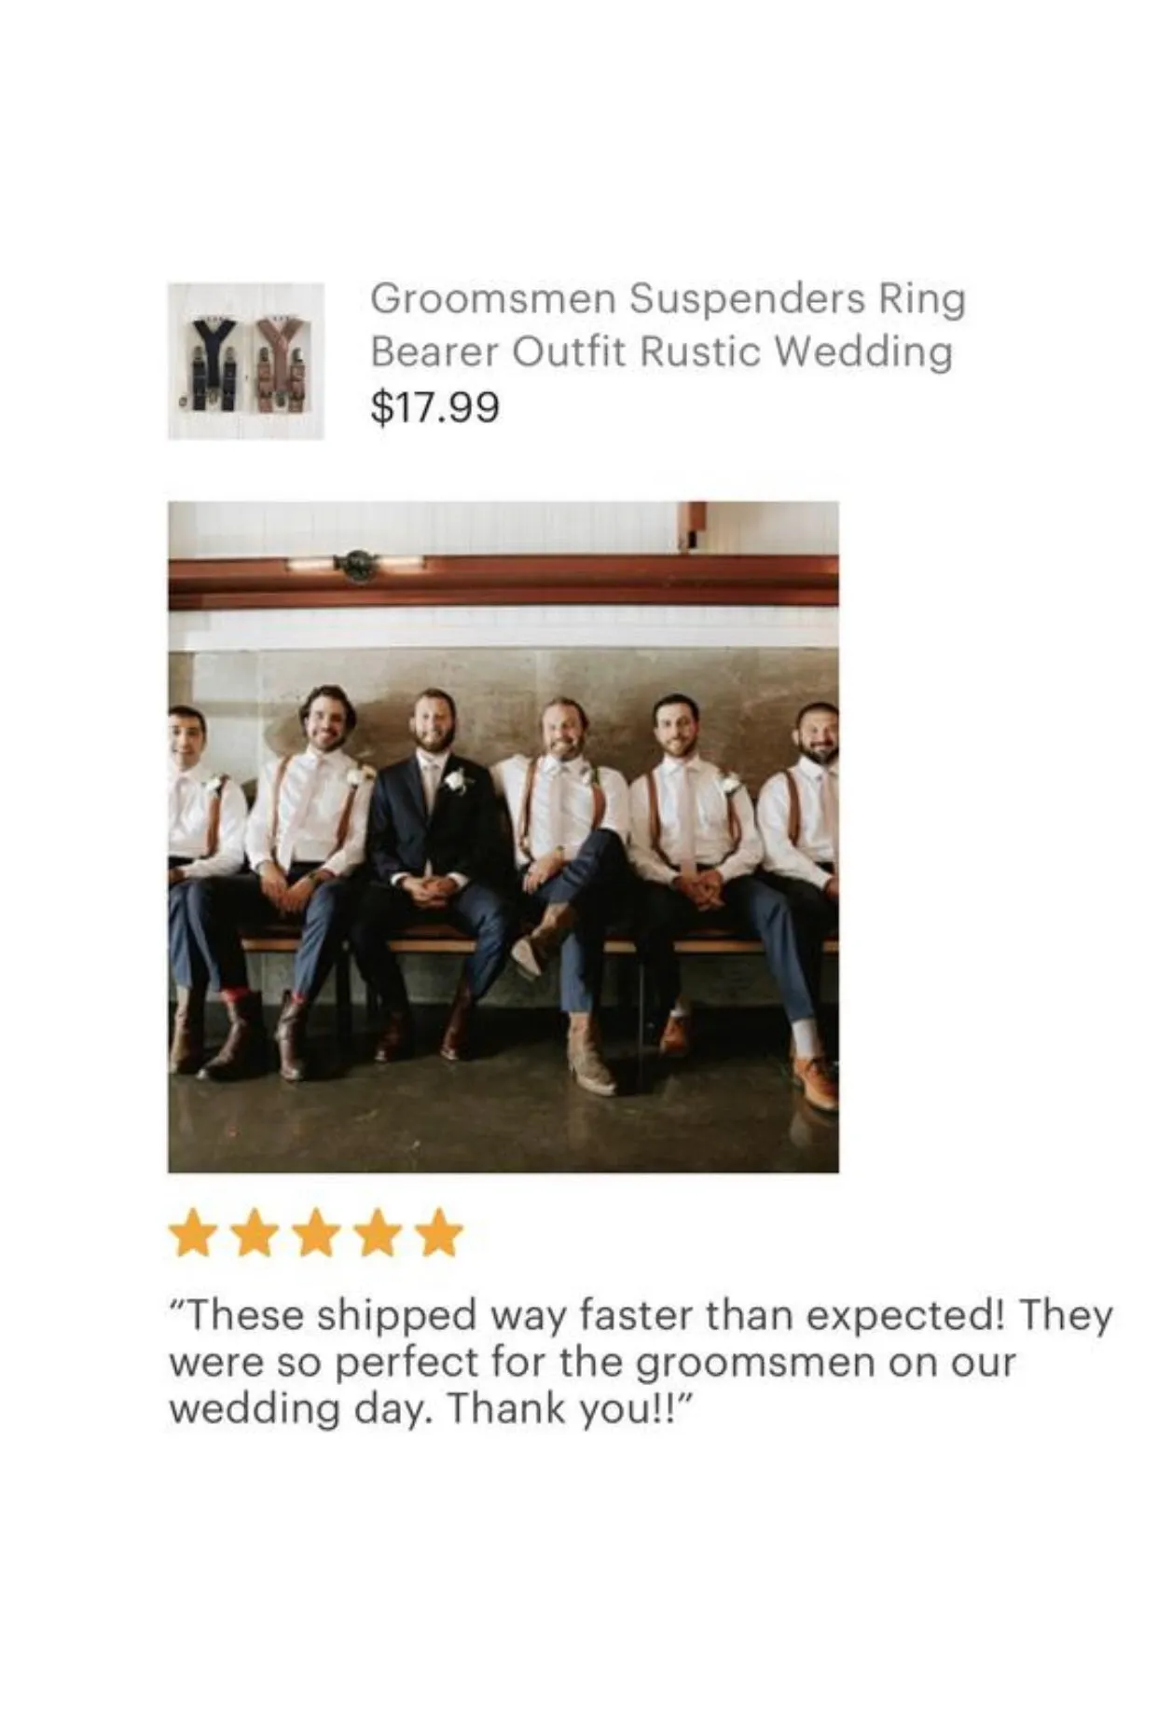Open the Groomsmen Suspenders Ring Bearer listing title
The width and height of the screenshot is (1158, 1727).
click(668, 325)
